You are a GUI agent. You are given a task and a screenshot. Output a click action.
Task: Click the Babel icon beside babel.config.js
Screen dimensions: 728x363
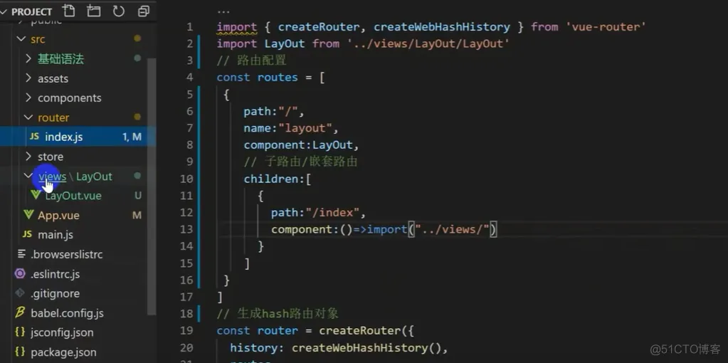(x=19, y=312)
